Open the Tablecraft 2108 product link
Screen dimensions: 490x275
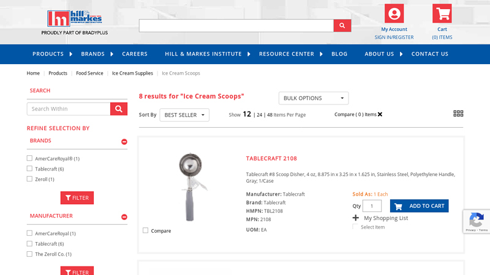(271, 158)
